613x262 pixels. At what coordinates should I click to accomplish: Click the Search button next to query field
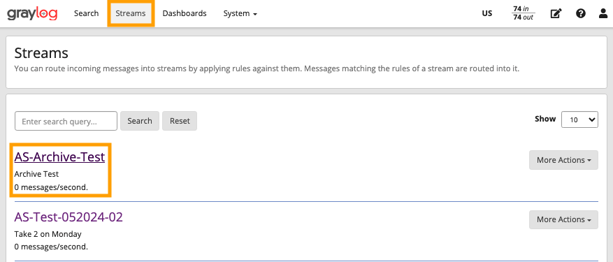click(140, 121)
